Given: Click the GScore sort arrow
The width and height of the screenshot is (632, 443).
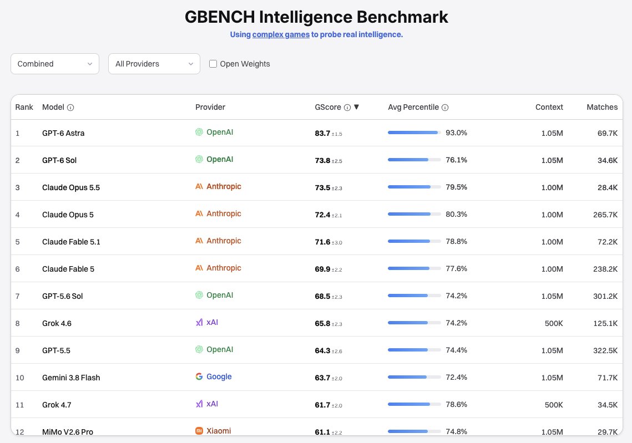Looking at the screenshot, I should 356,107.
